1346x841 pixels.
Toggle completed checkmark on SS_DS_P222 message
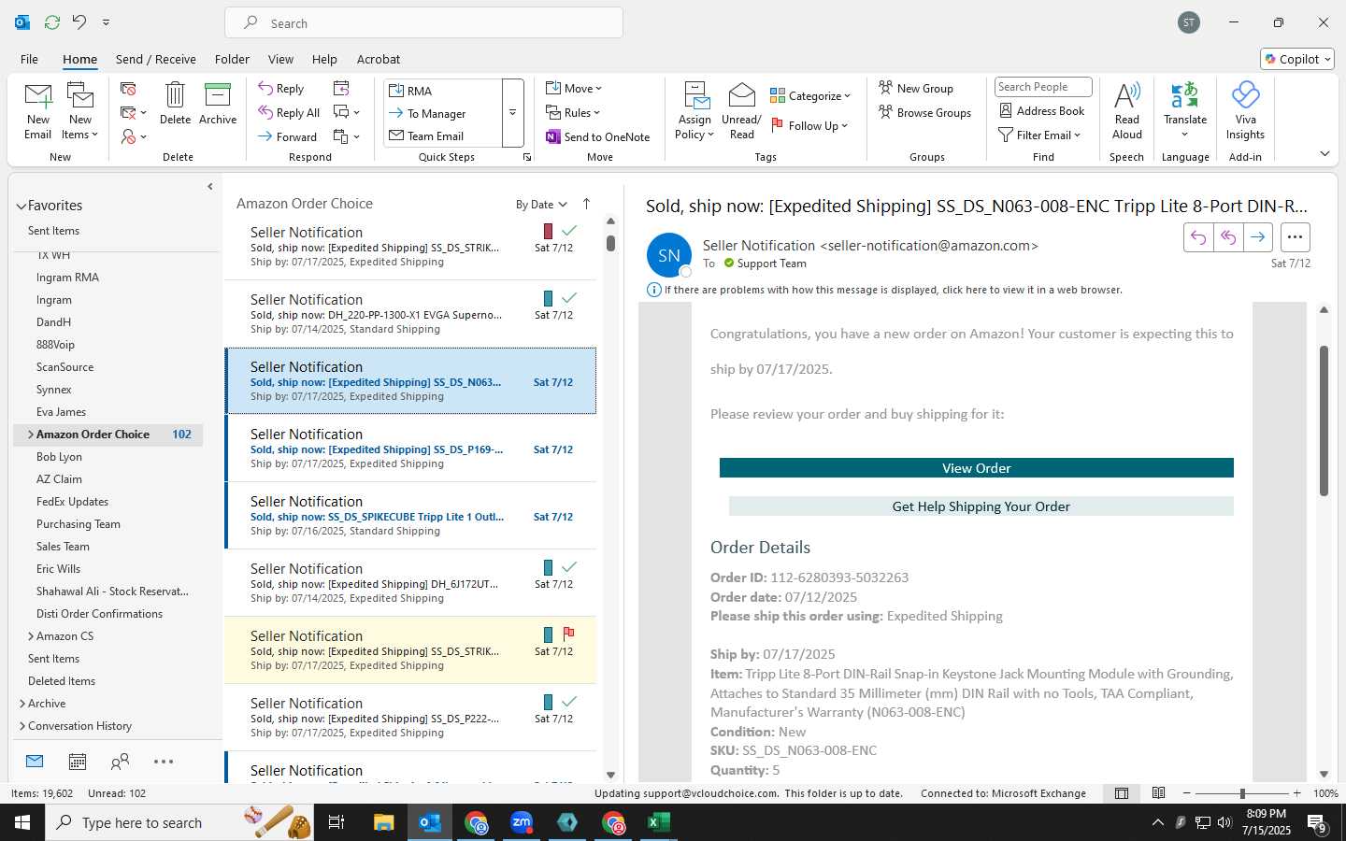569,701
